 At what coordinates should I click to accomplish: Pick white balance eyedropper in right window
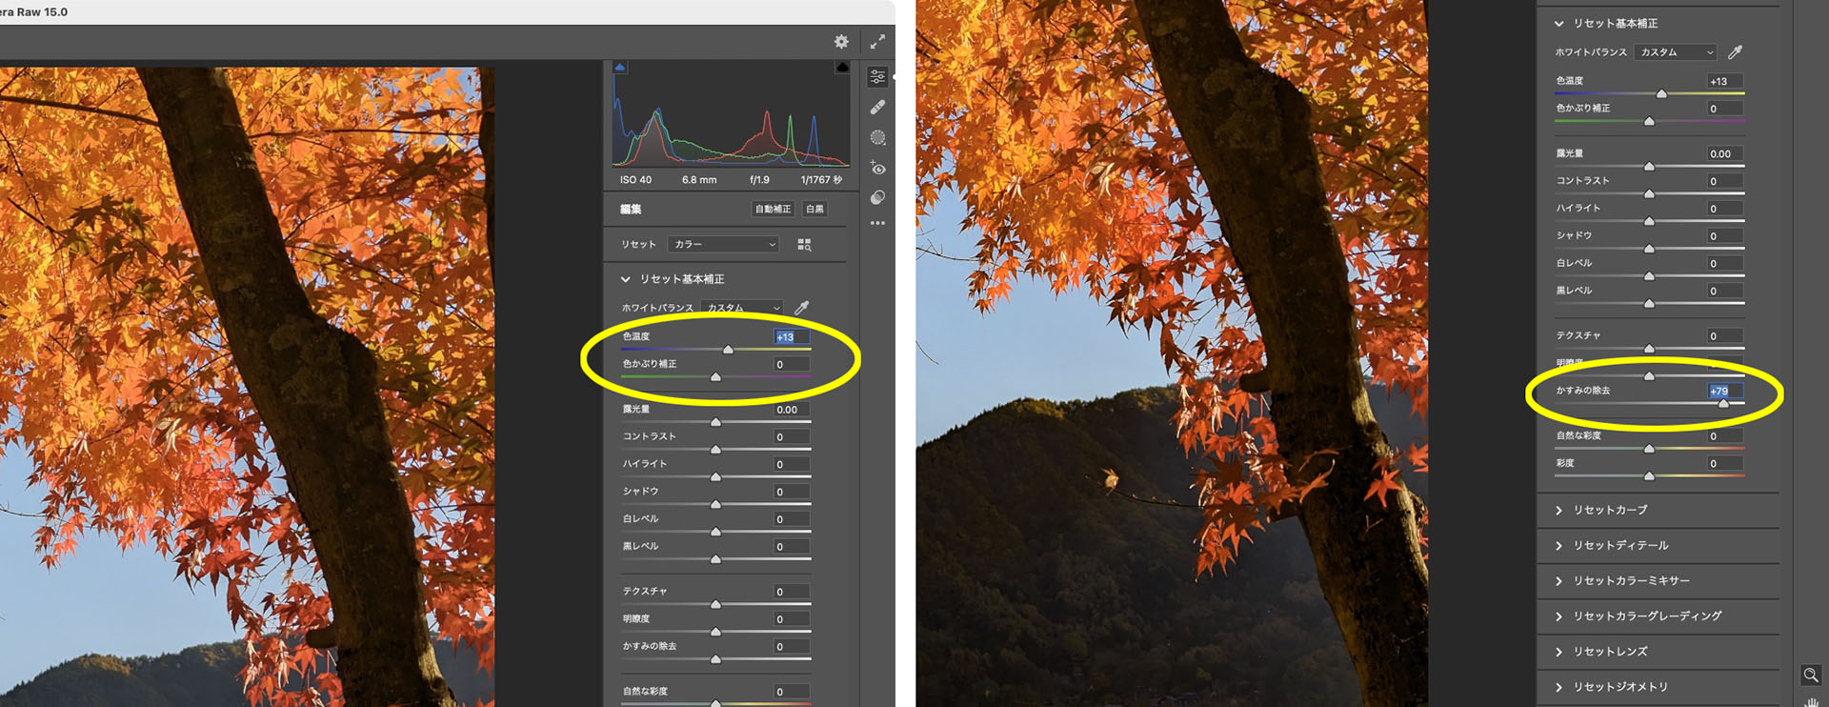pos(1736,51)
